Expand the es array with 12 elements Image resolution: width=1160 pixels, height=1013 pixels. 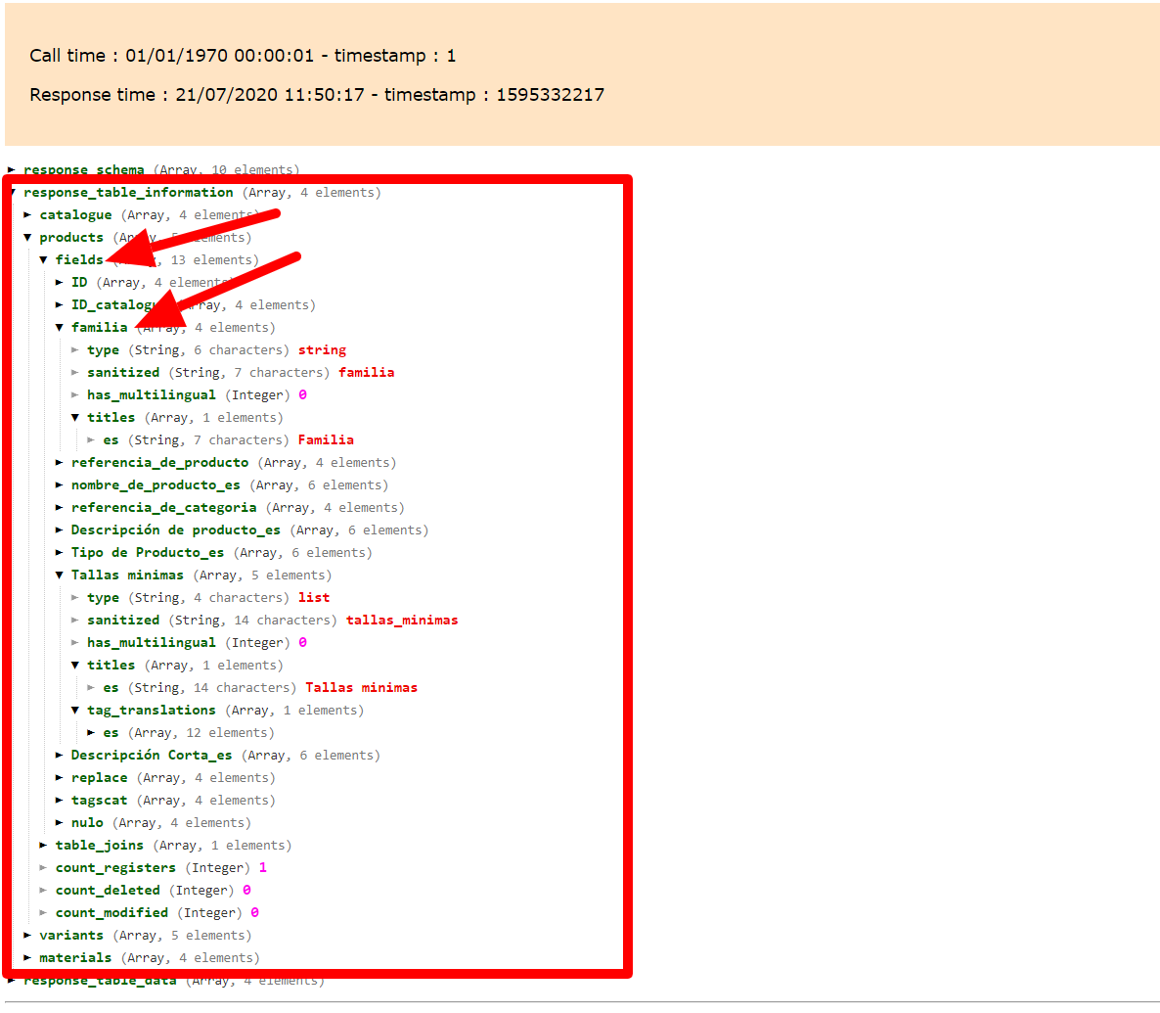[x=110, y=732]
